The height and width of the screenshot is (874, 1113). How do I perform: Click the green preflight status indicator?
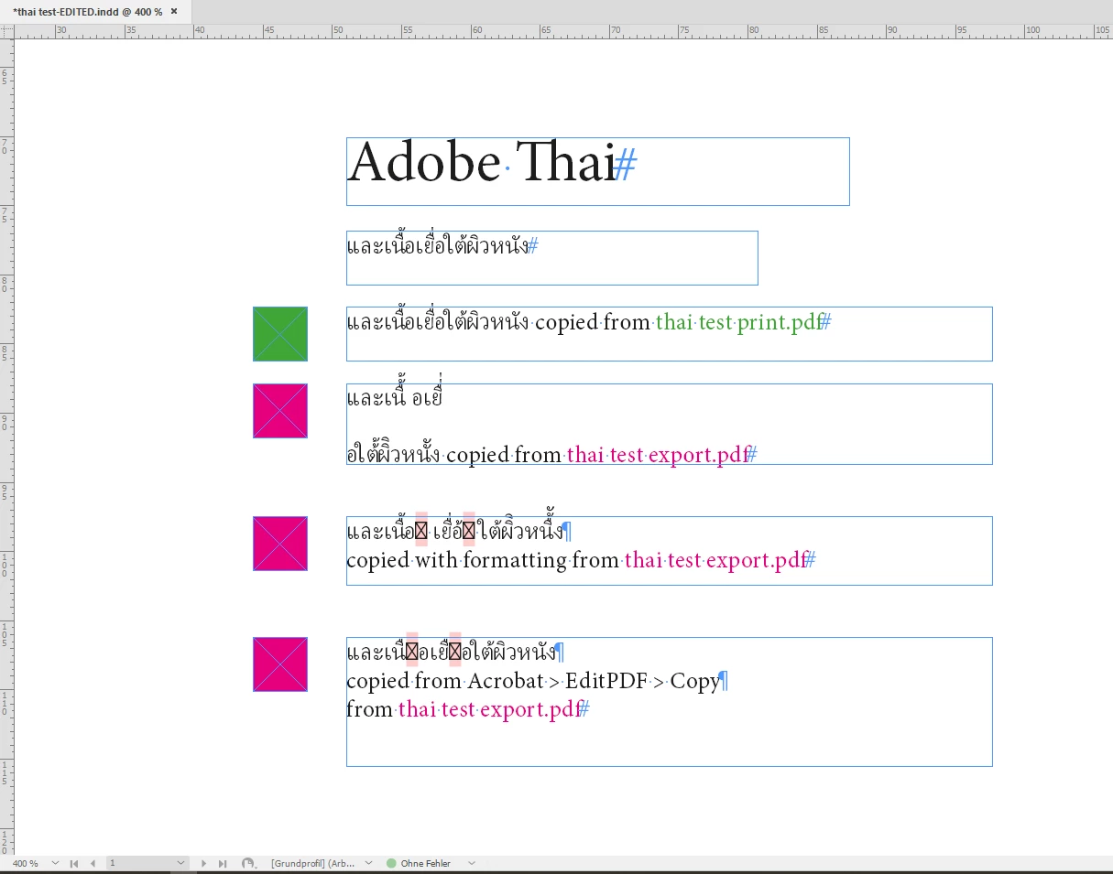(391, 863)
